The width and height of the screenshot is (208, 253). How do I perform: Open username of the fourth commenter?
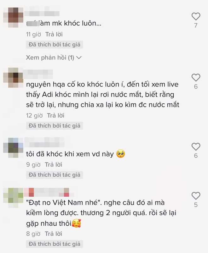49,192
